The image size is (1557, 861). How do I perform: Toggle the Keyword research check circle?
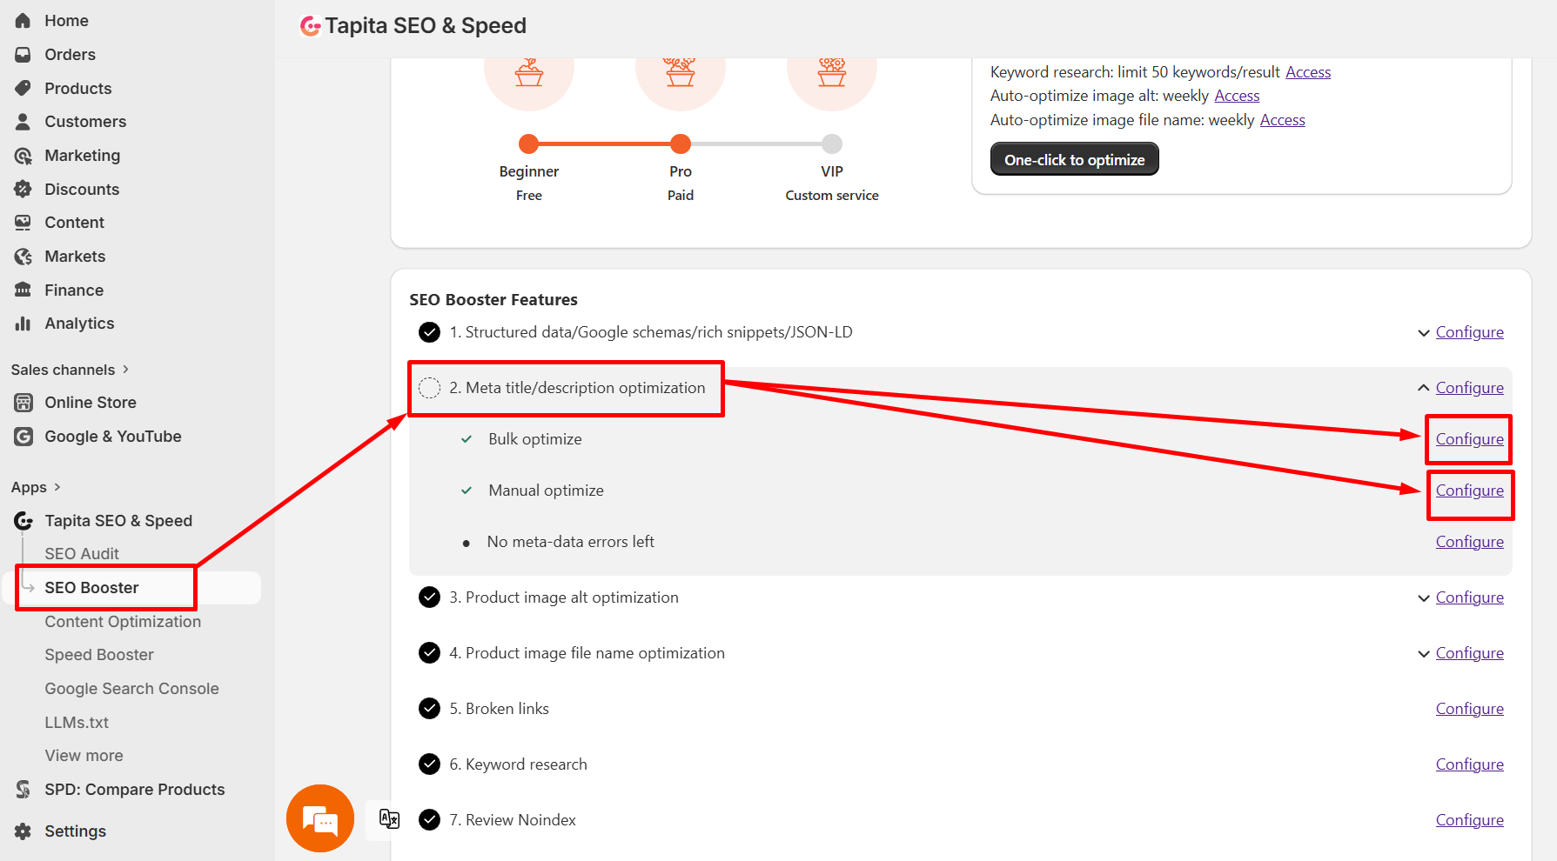(429, 764)
